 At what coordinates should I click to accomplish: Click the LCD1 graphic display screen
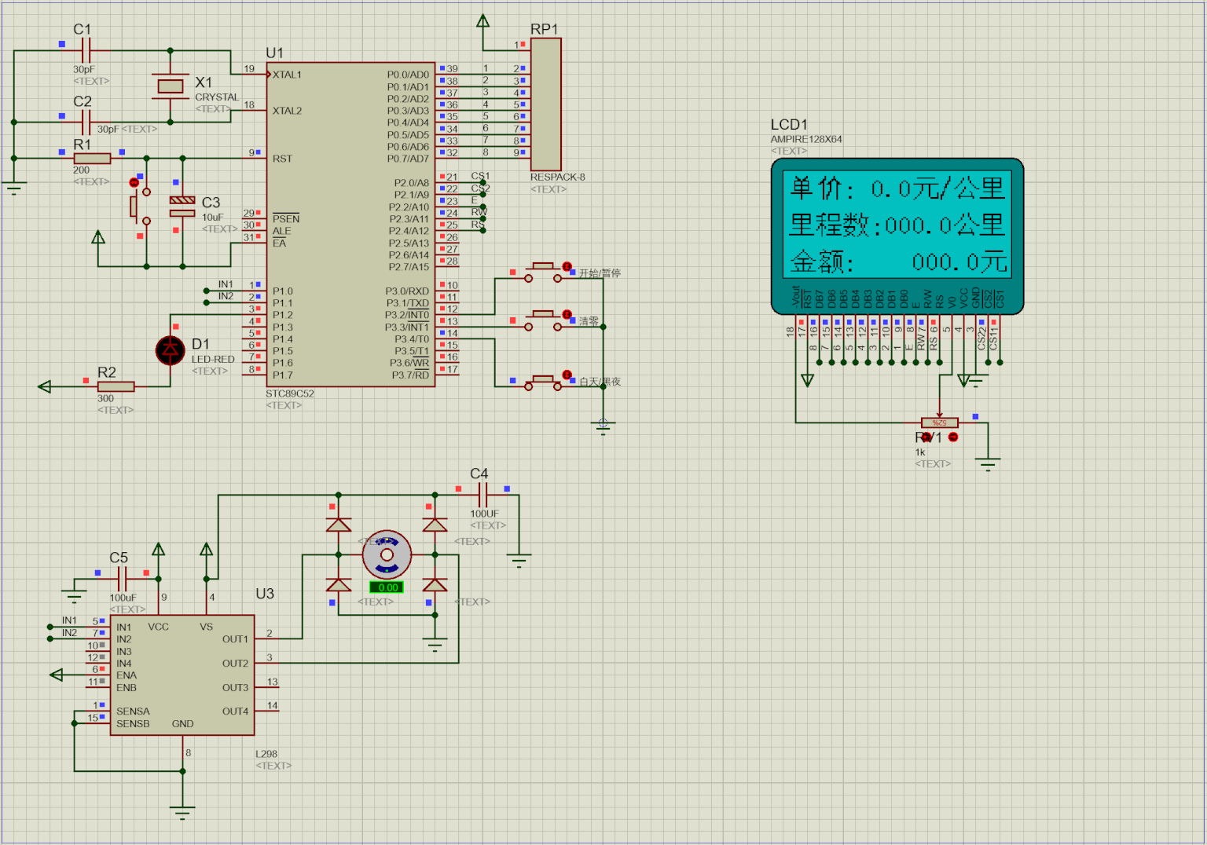897,225
